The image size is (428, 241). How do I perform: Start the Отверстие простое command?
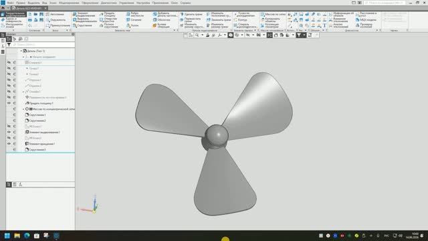[108, 20]
